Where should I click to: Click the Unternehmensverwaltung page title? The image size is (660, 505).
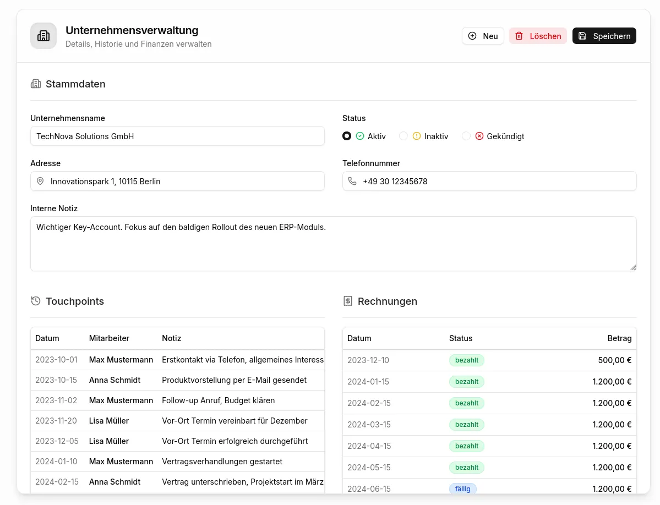pos(132,30)
